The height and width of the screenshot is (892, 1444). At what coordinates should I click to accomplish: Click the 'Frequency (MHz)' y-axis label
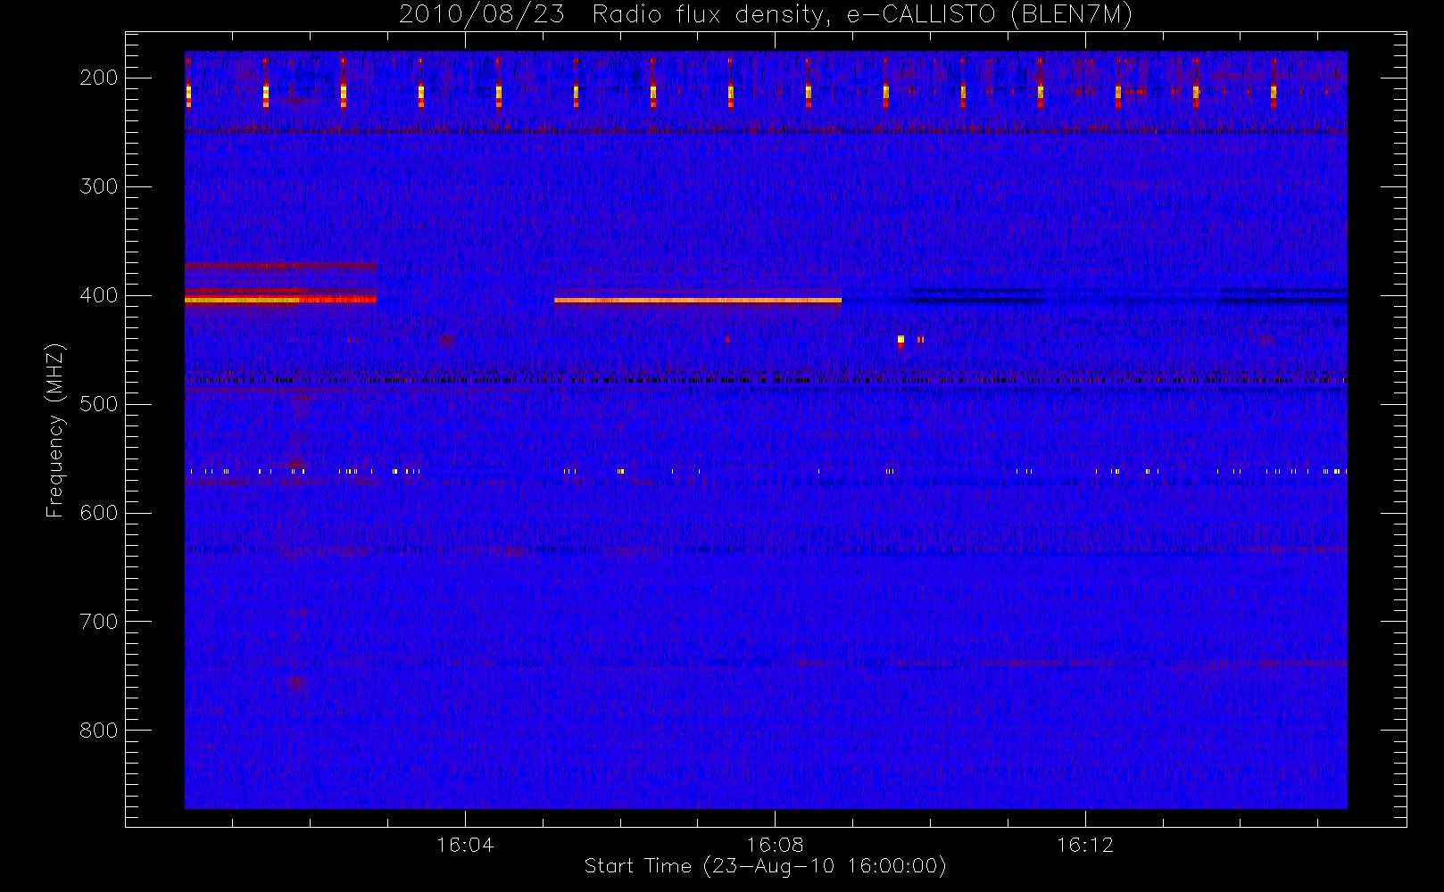(x=54, y=430)
